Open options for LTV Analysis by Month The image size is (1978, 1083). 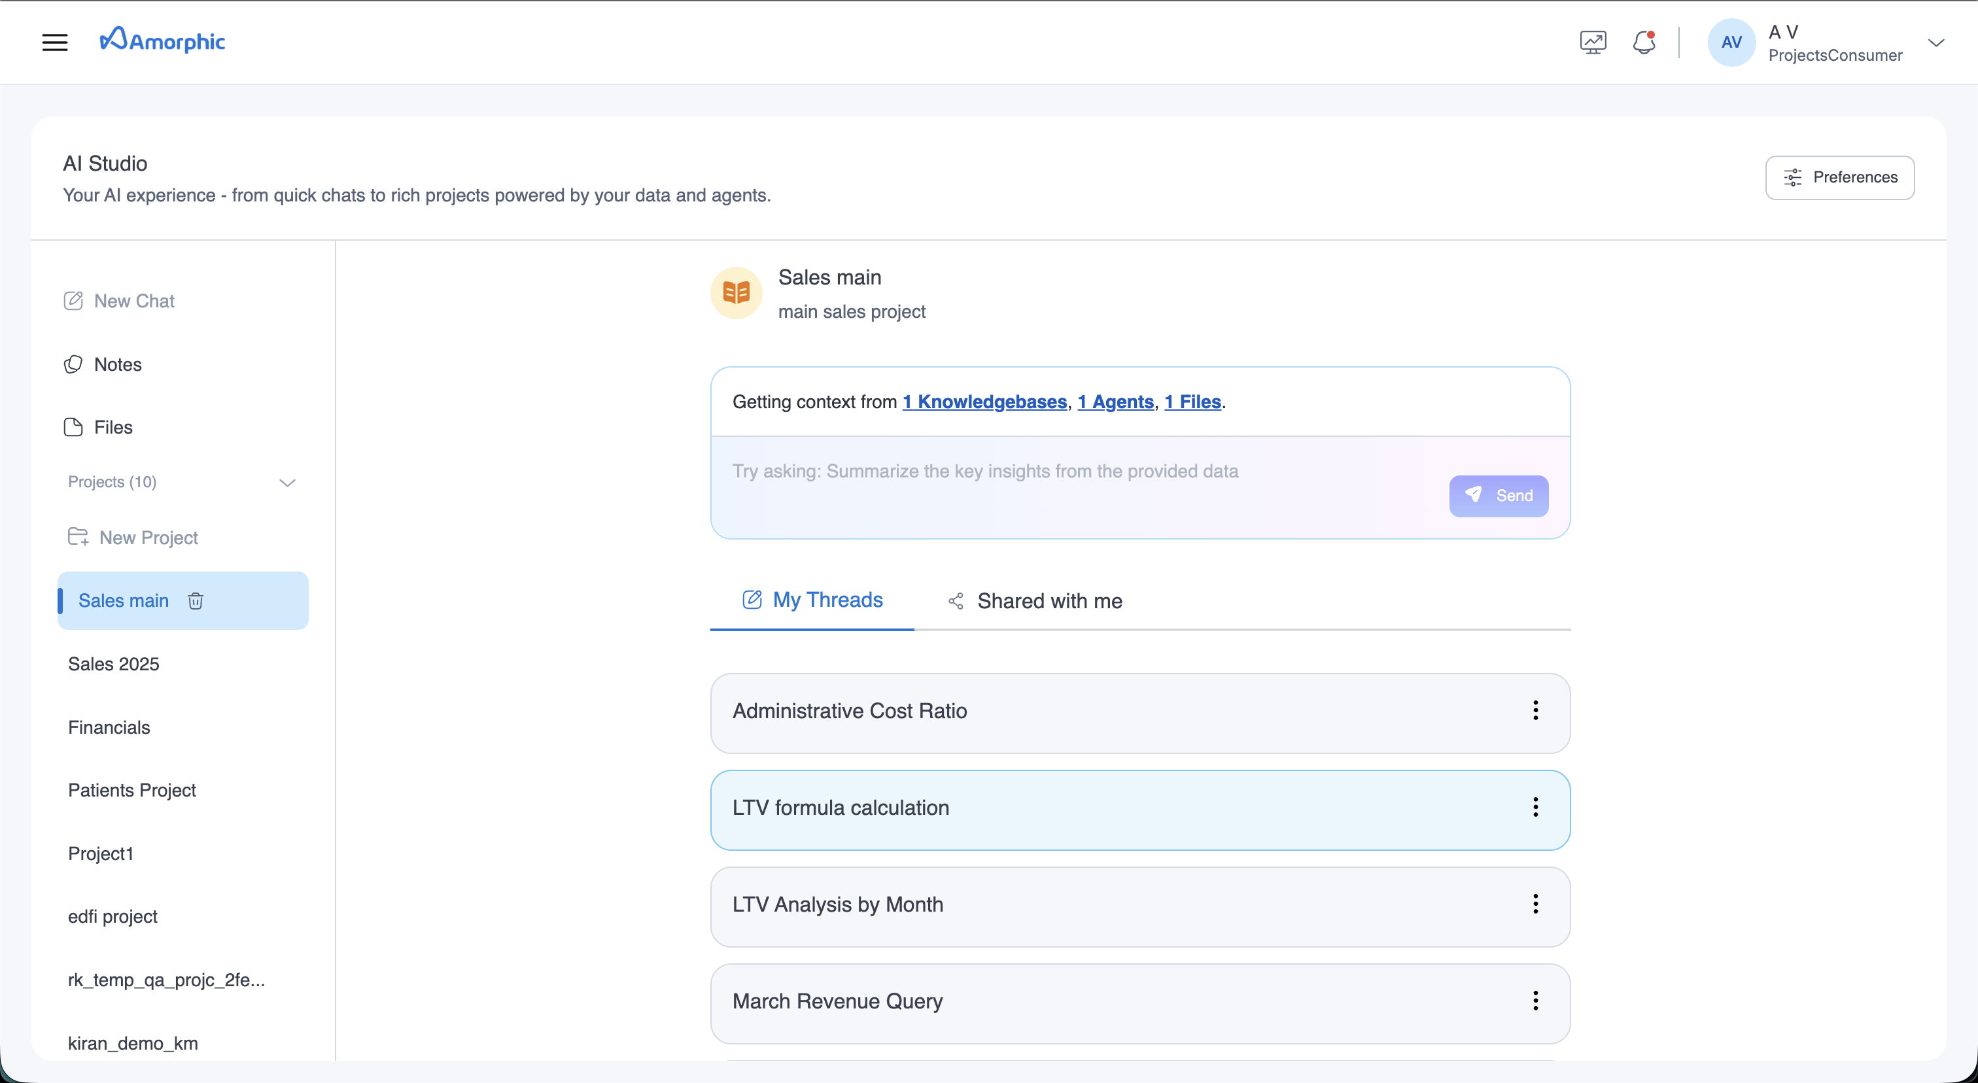coord(1535,904)
